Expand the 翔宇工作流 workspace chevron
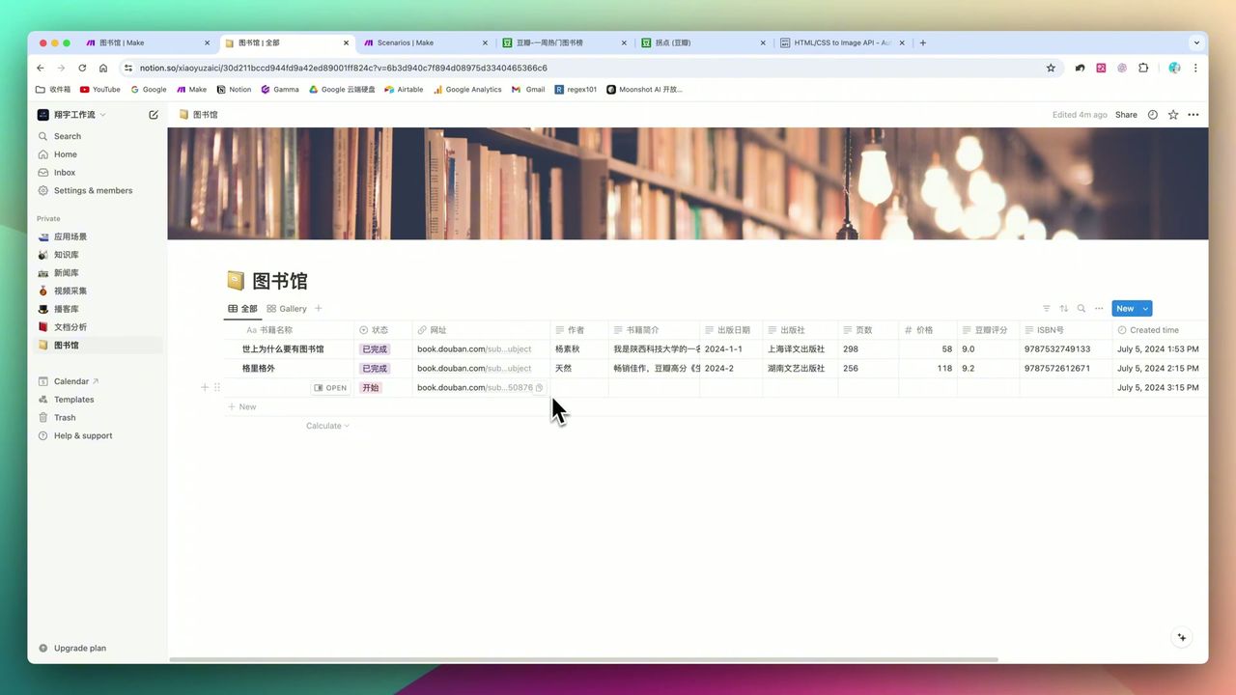Viewport: 1236px width, 695px height. (x=101, y=114)
